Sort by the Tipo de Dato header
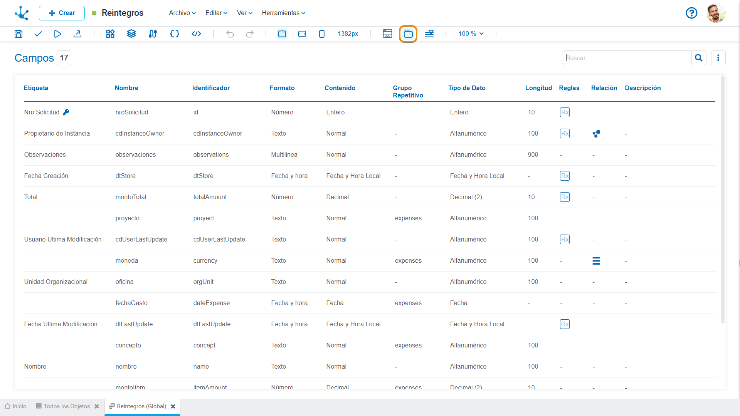740x416 pixels. 467,88
